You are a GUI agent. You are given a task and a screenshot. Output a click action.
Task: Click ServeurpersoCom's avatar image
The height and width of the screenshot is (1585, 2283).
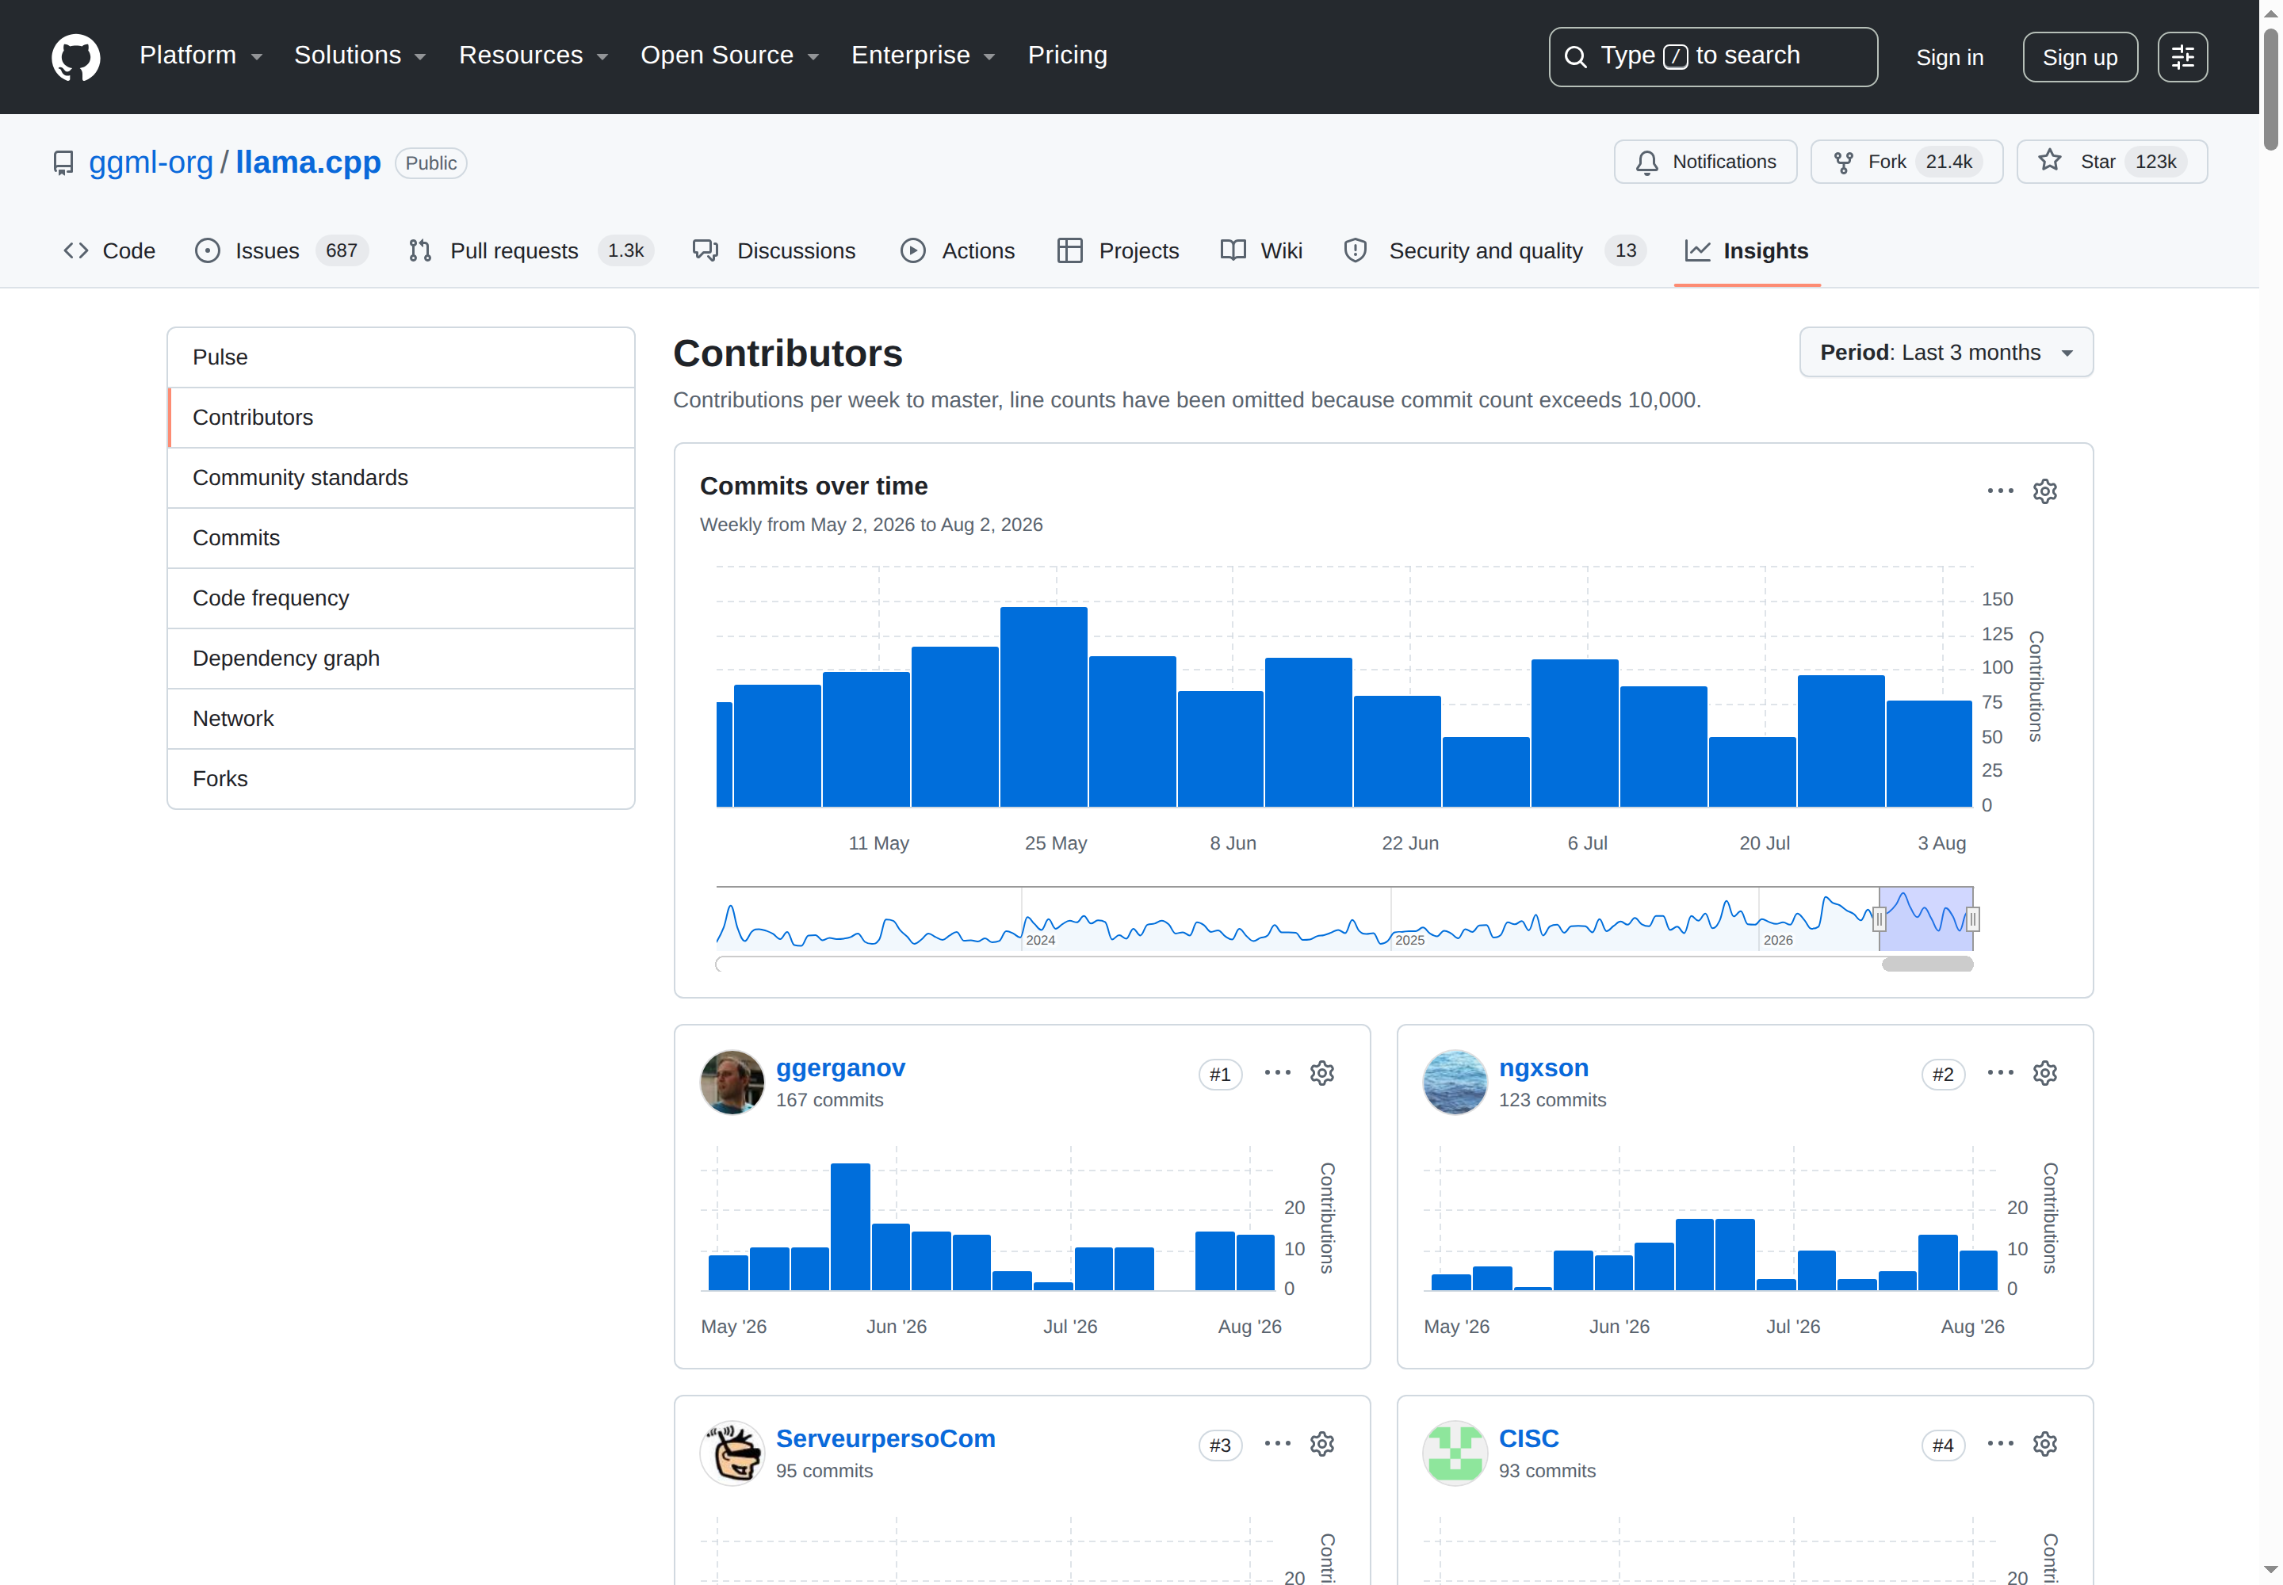point(732,1453)
